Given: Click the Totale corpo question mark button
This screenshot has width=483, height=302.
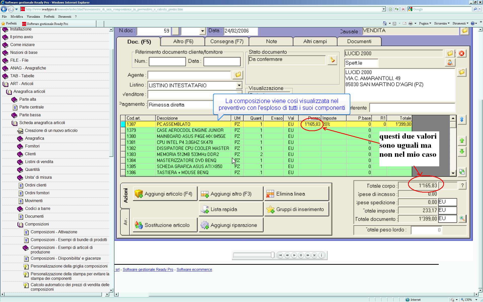Looking at the screenshot, I should tap(462, 185).
